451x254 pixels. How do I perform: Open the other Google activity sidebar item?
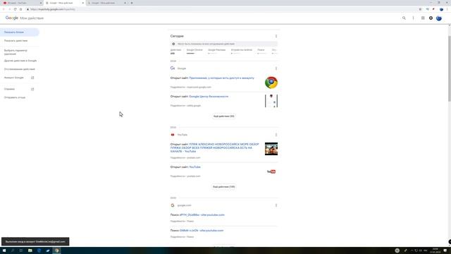pos(20,61)
